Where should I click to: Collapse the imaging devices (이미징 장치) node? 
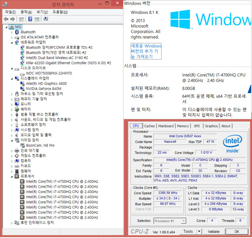coord(12,141)
